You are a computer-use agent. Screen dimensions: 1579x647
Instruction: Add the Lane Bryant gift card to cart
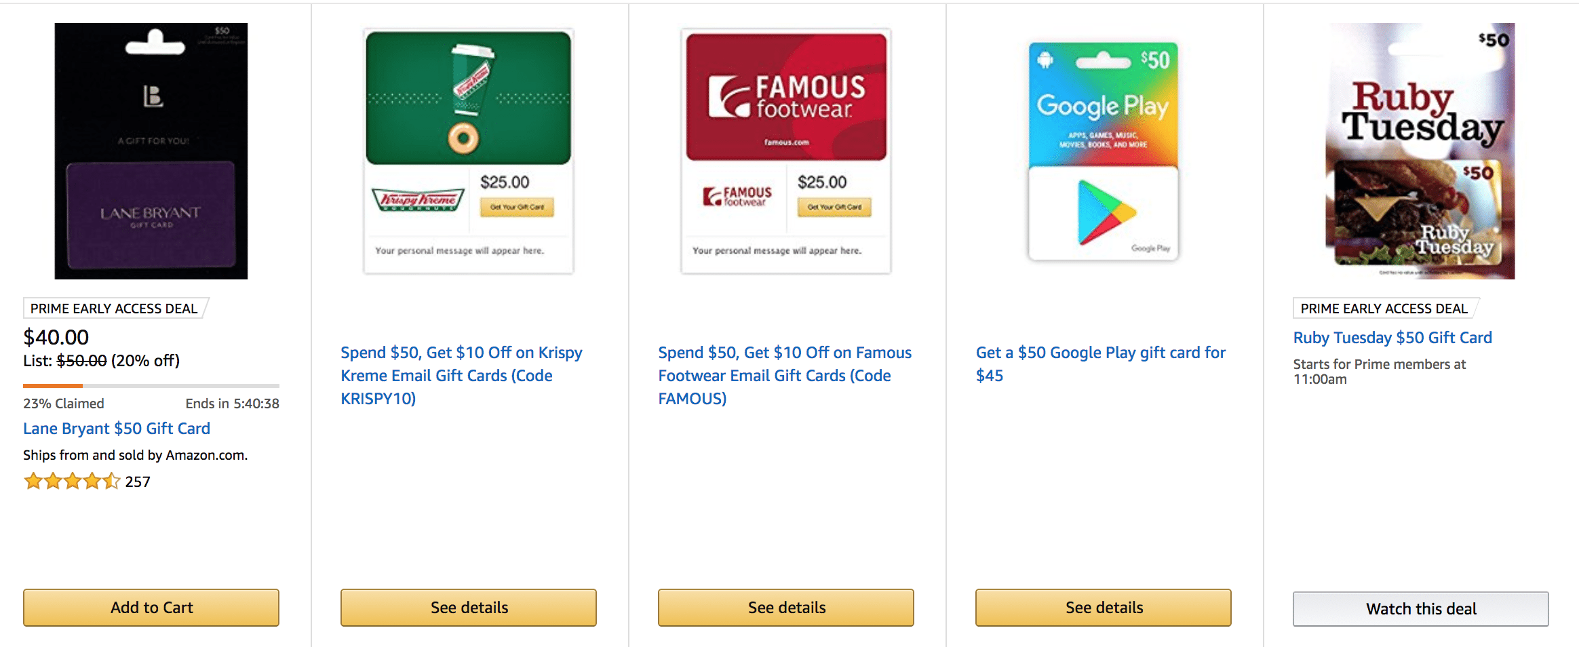[151, 608]
